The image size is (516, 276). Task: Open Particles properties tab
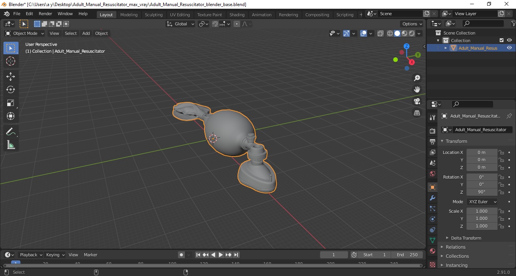tap(433, 209)
